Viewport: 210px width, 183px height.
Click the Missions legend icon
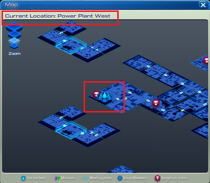pyautogui.click(x=57, y=178)
